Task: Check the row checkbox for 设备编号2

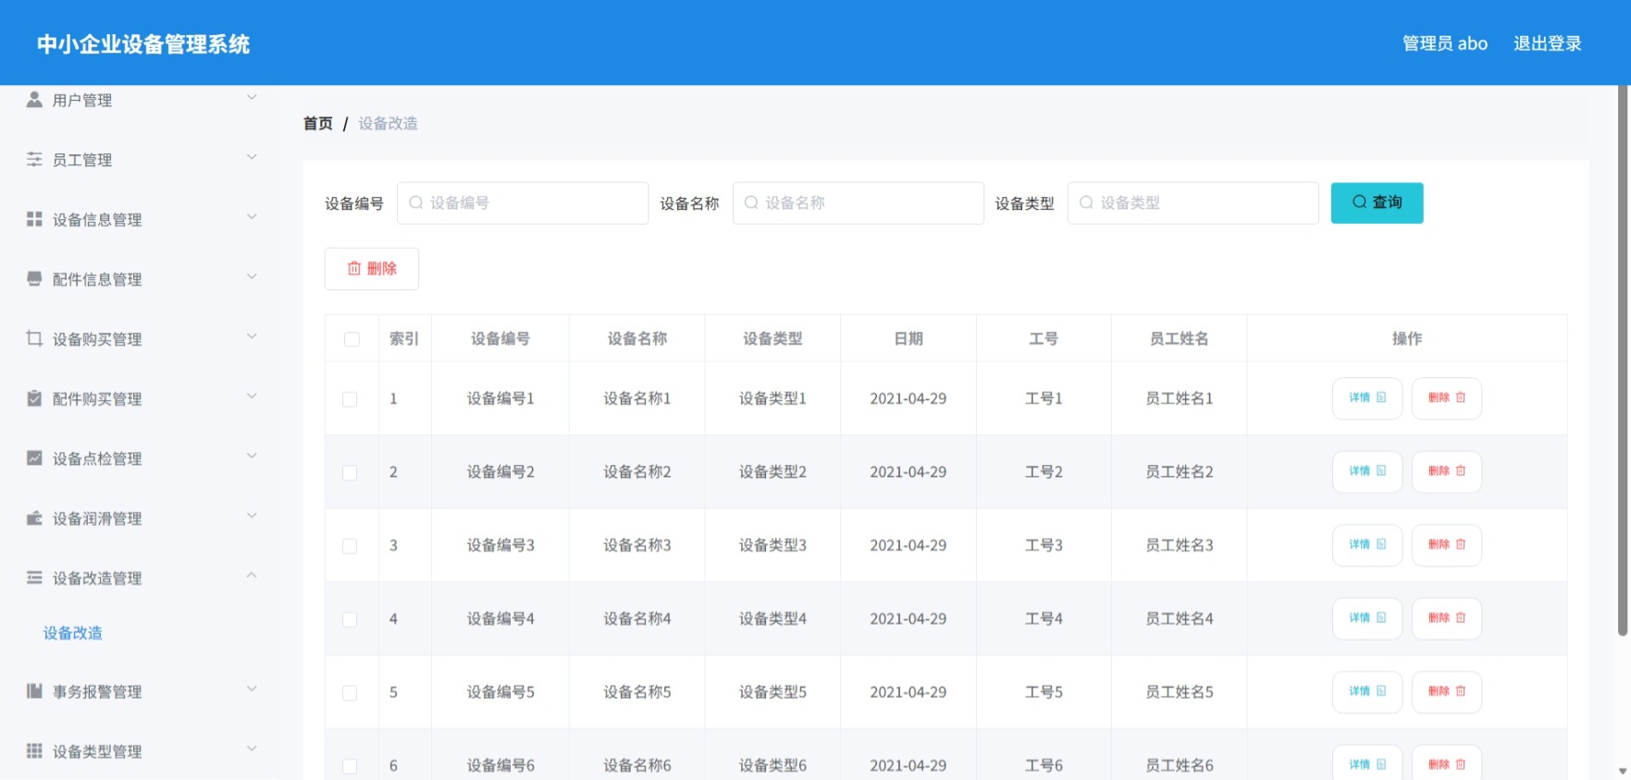Action: click(x=350, y=472)
